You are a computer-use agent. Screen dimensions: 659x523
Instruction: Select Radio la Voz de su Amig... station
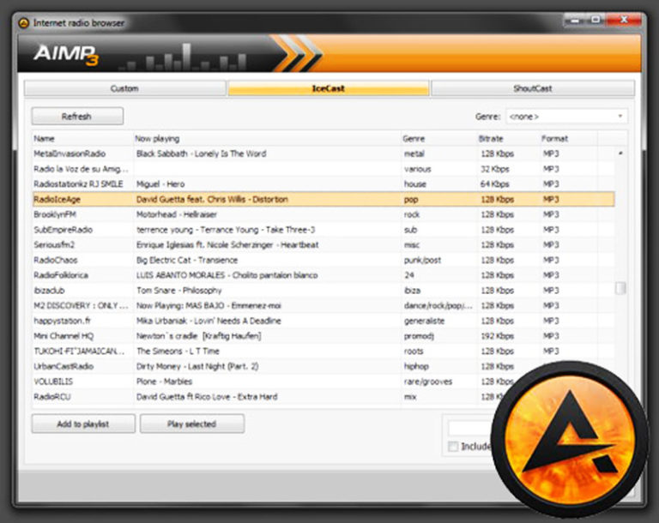323,169
